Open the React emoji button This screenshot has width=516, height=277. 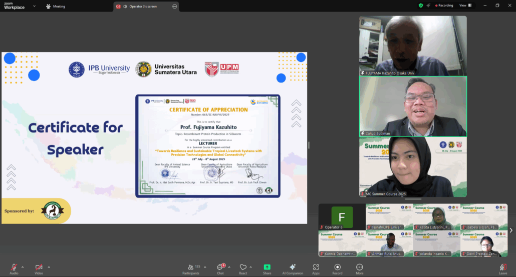[243, 268]
